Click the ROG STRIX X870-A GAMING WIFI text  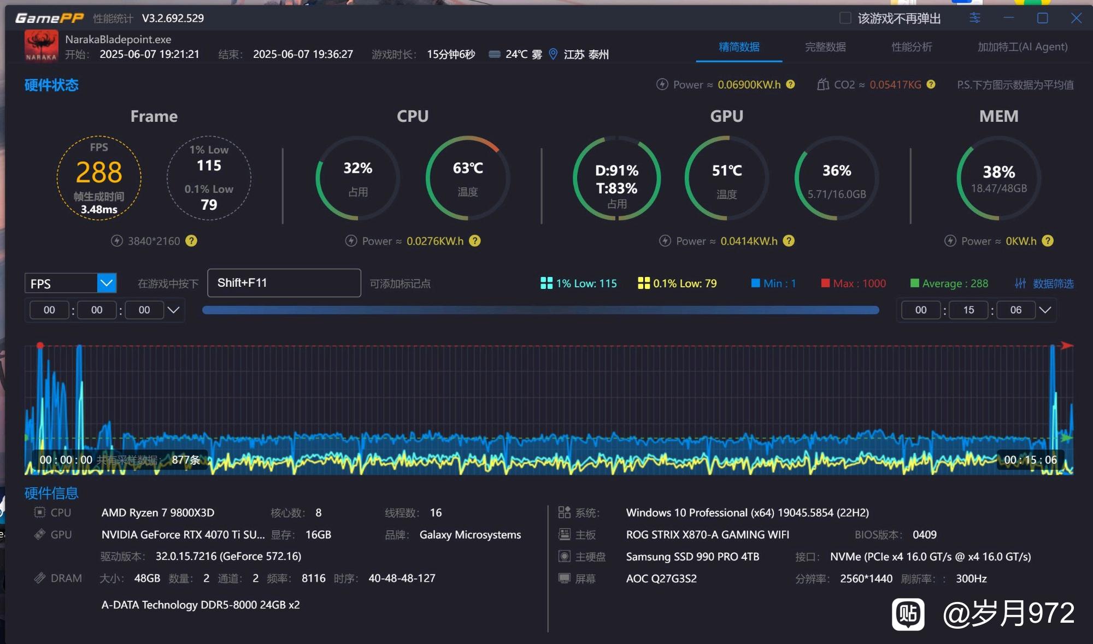tap(708, 534)
